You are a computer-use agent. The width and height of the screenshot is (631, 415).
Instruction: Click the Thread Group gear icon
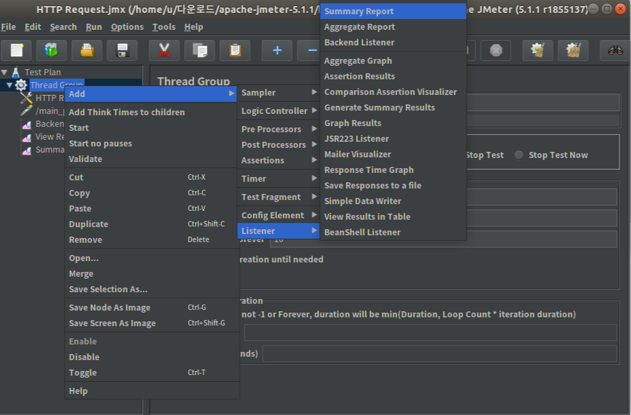pos(21,85)
